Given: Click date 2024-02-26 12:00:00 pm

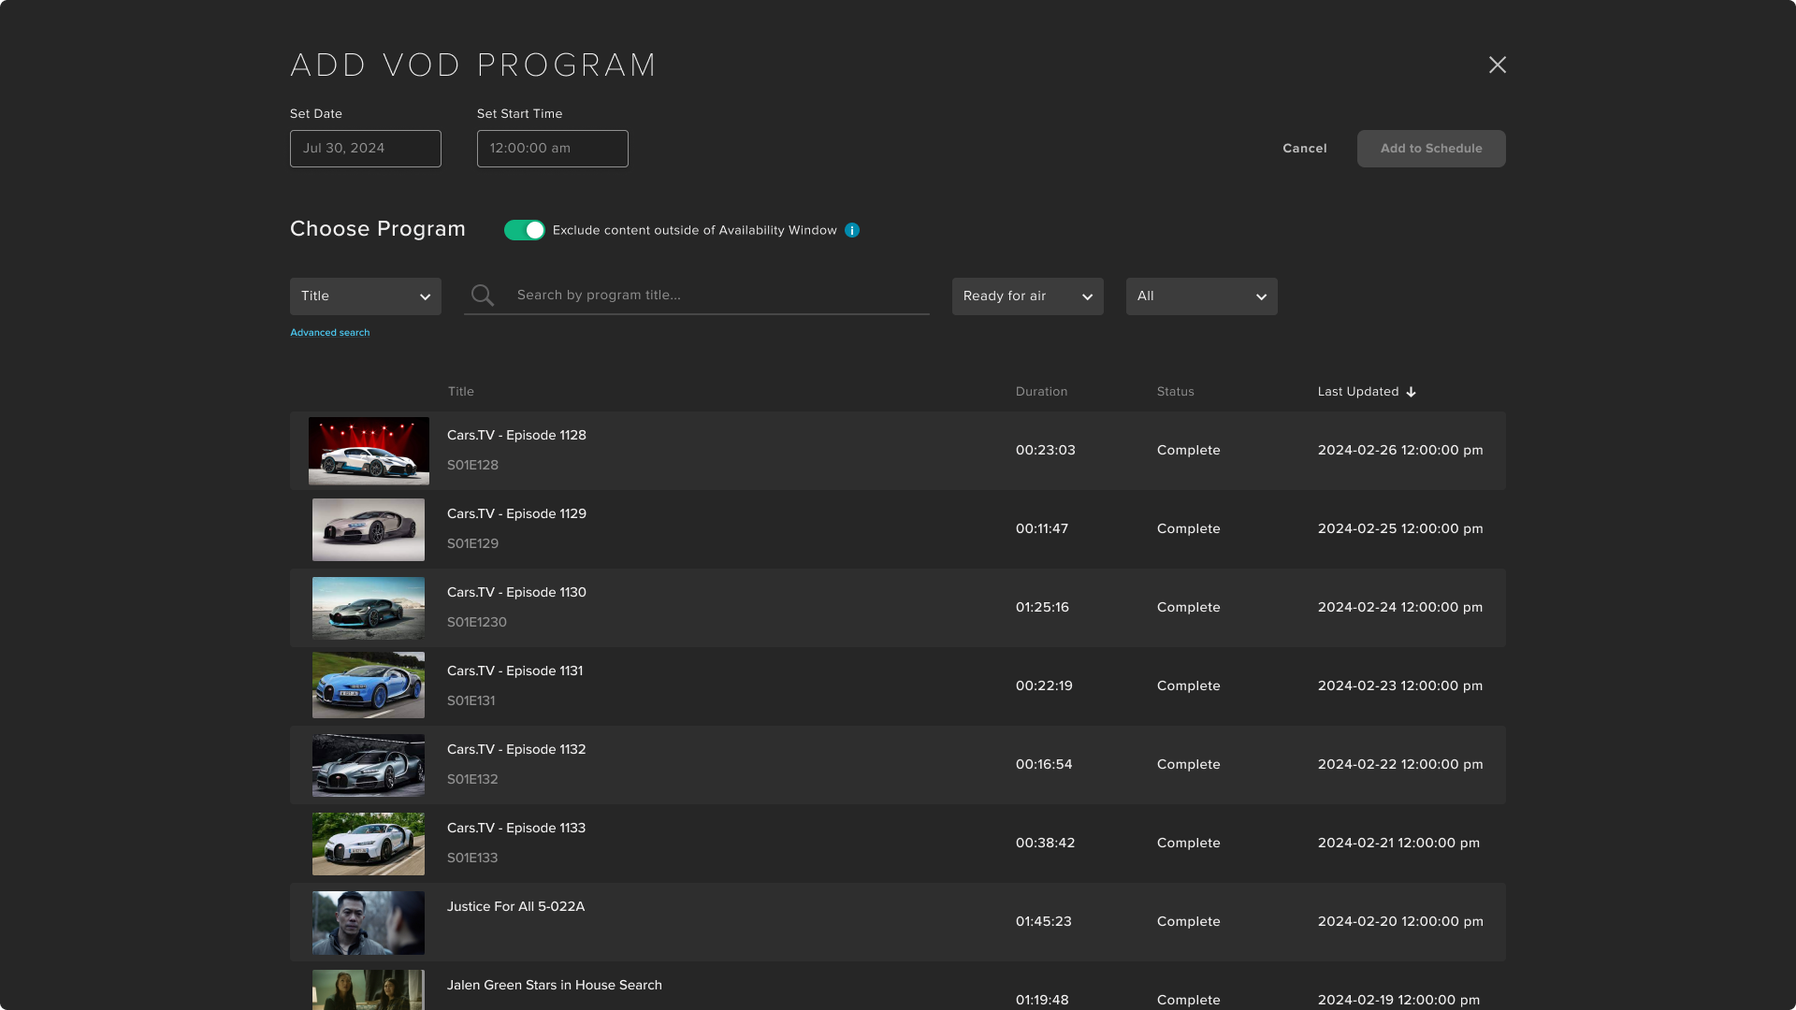Looking at the screenshot, I should tap(1400, 451).
